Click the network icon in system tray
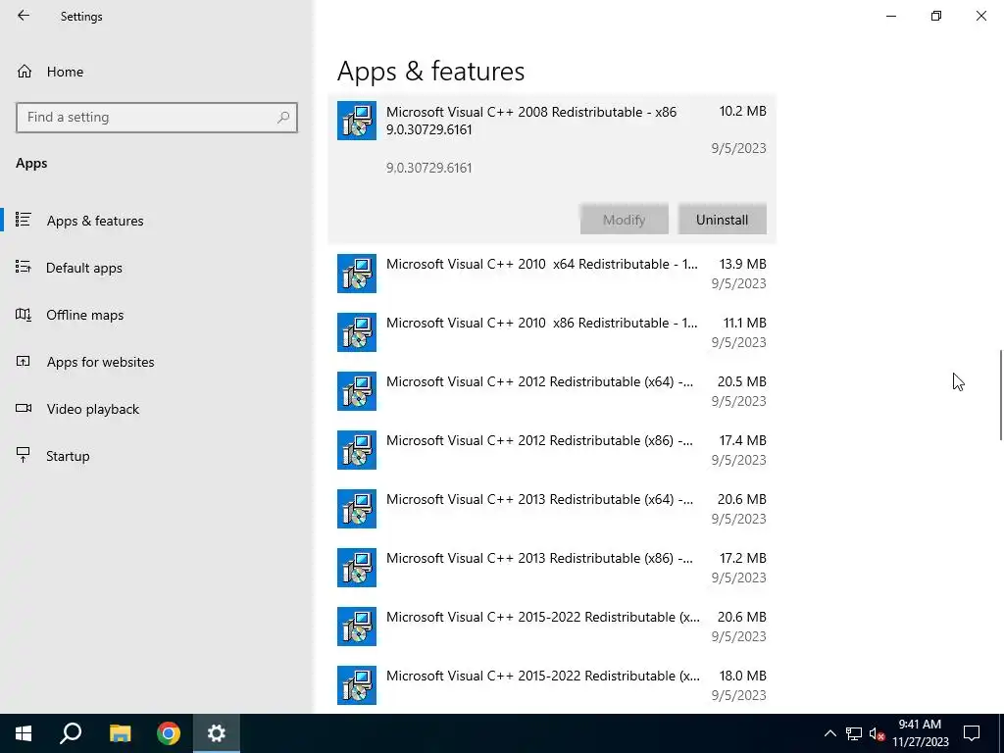This screenshot has height=753, width=1004. (854, 733)
